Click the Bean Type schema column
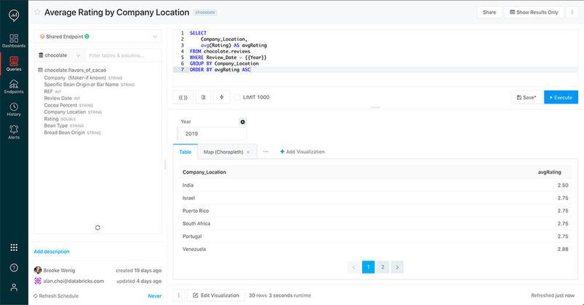The image size is (584, 305). (x=64, y=126)
